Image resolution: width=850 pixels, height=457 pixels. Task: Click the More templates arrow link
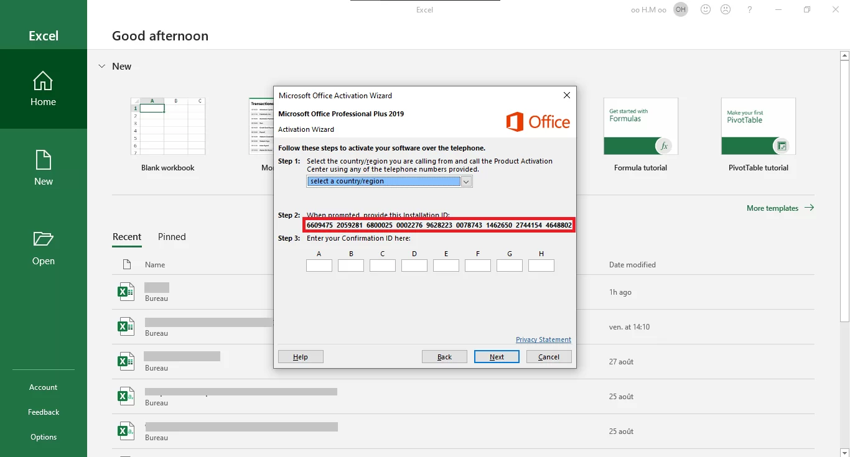coord(780,208)
